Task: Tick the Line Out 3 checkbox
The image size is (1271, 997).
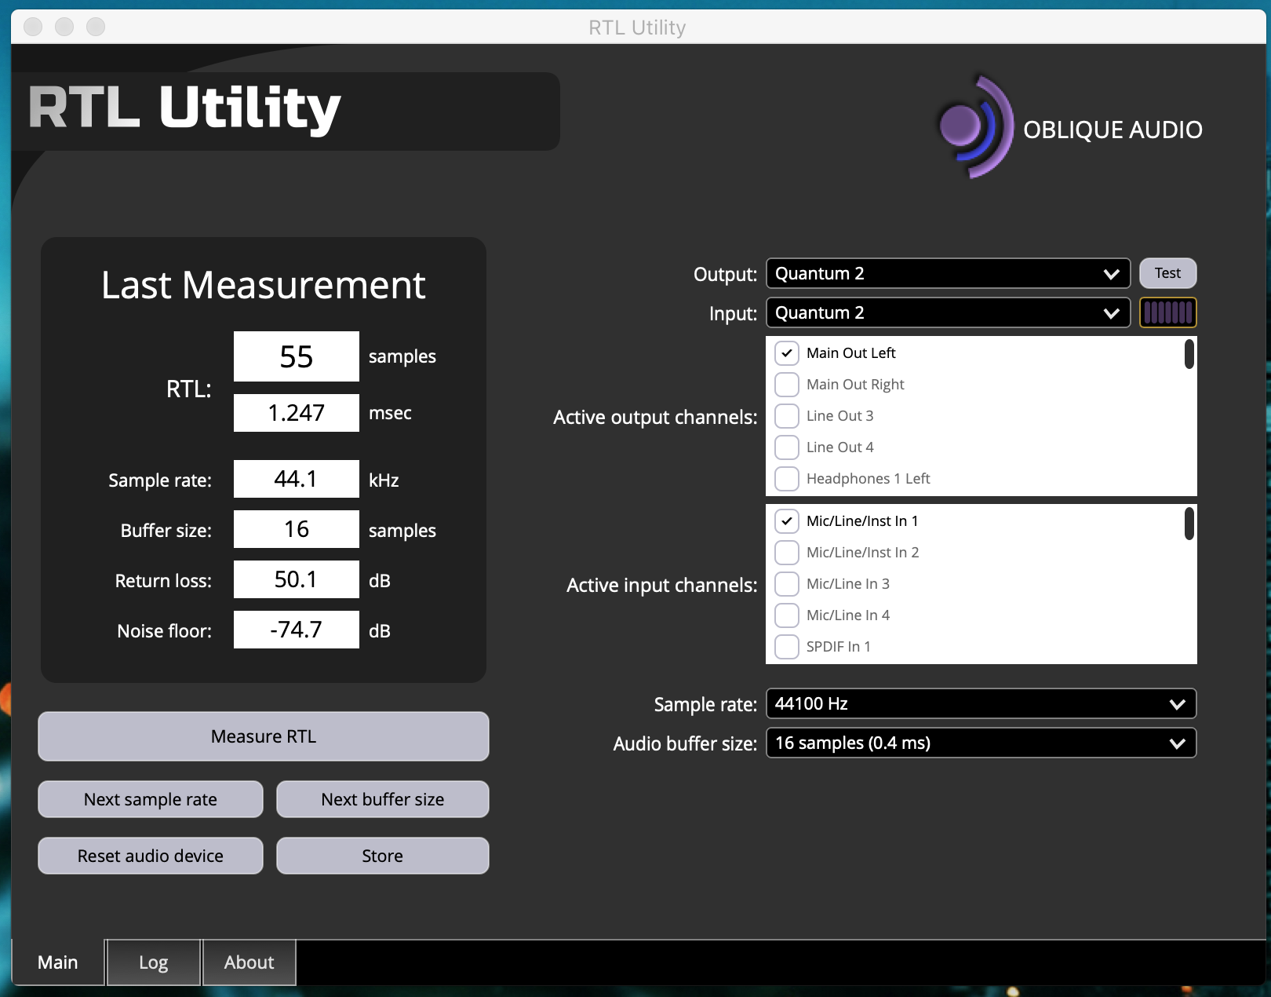Action: 786,416
